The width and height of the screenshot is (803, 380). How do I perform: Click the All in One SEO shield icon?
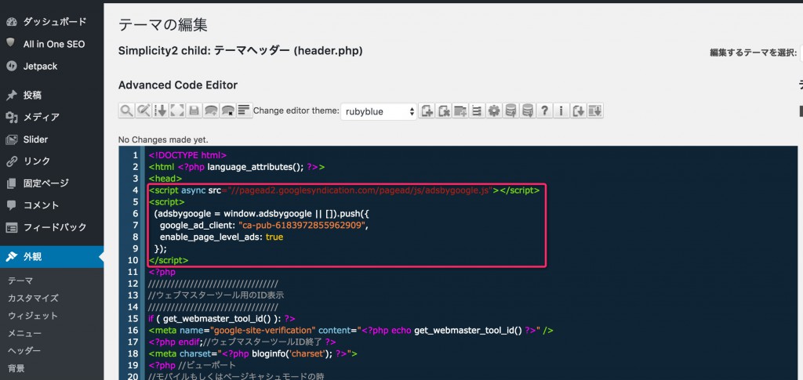(11, 43)
